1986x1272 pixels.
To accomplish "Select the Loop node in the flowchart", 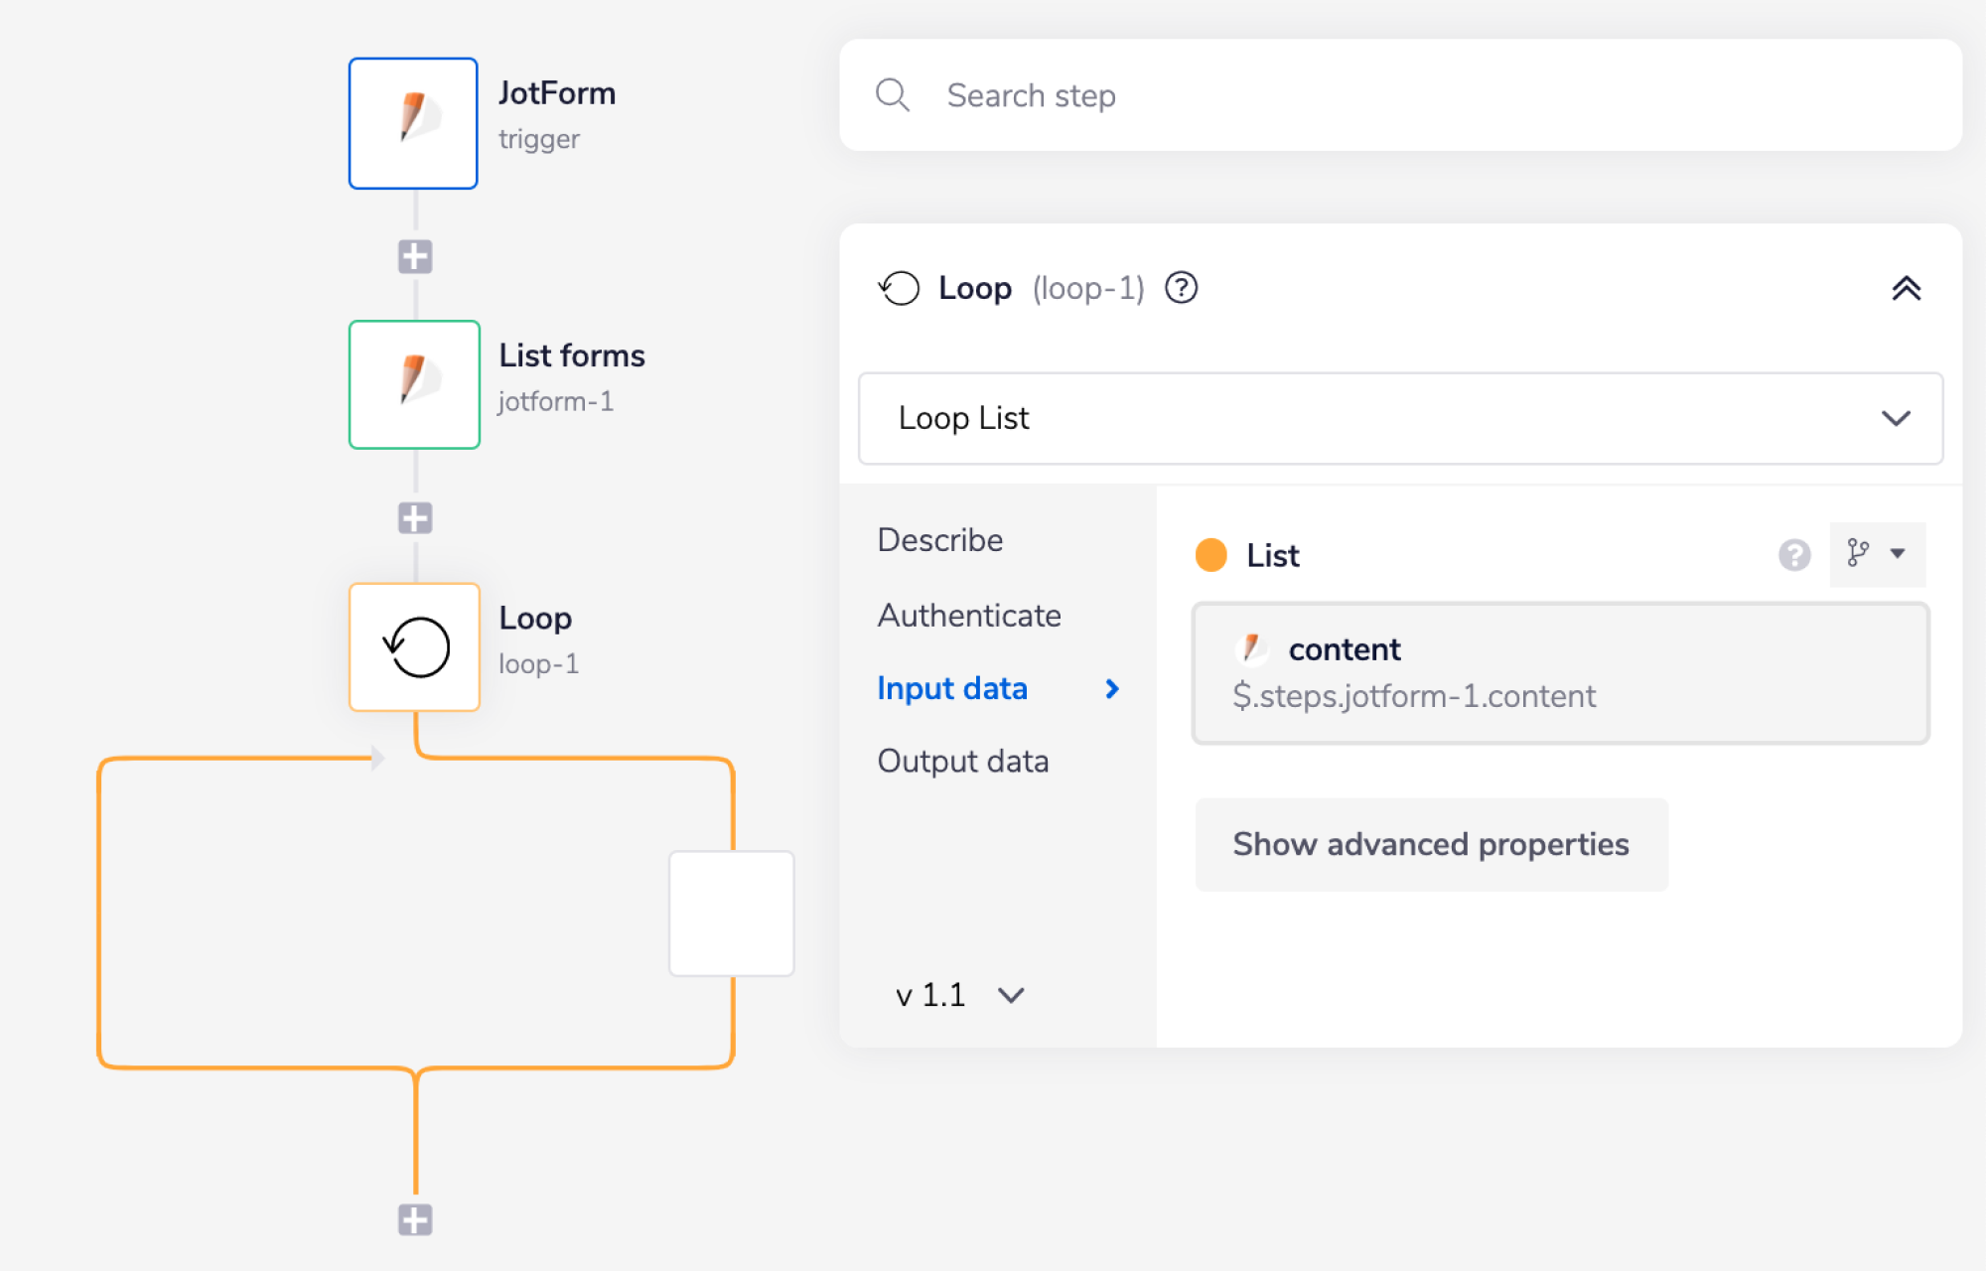I will tap(414, 646).
